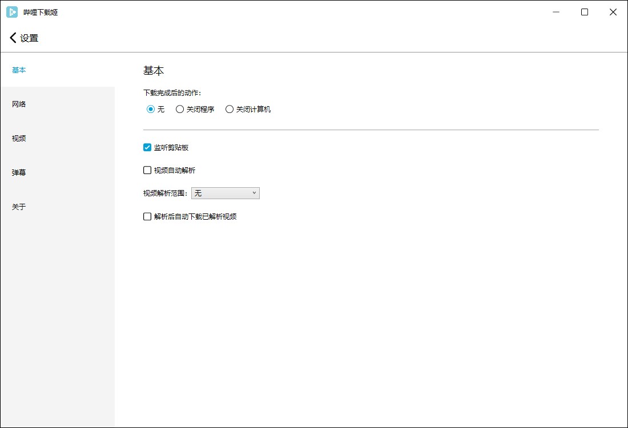Click the 视频解析范围 label text

166,193
